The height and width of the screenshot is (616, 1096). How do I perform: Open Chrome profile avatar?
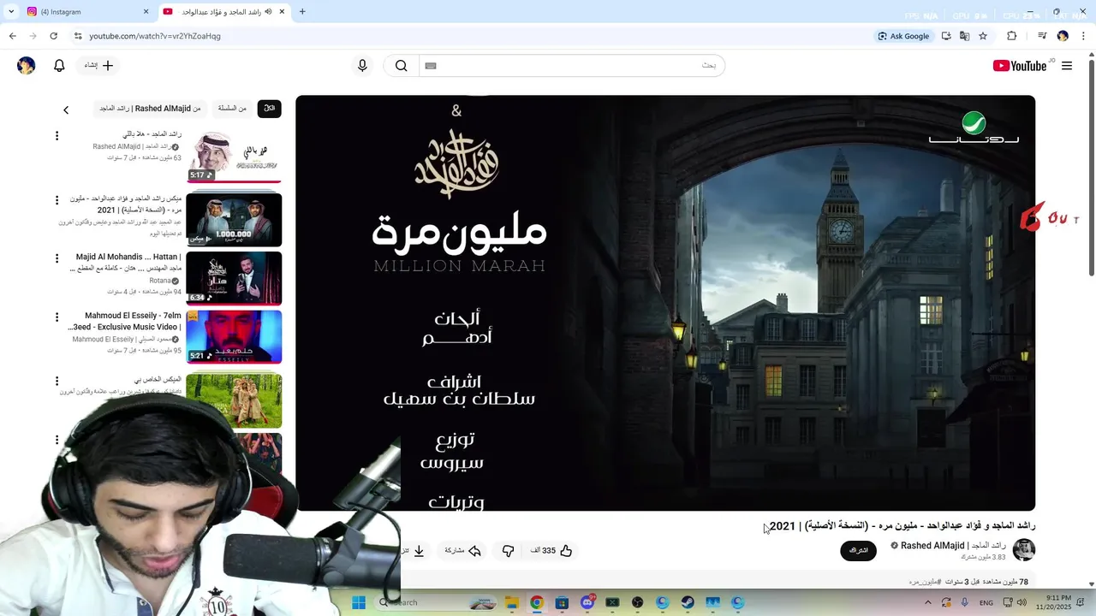pos(1063,36)
